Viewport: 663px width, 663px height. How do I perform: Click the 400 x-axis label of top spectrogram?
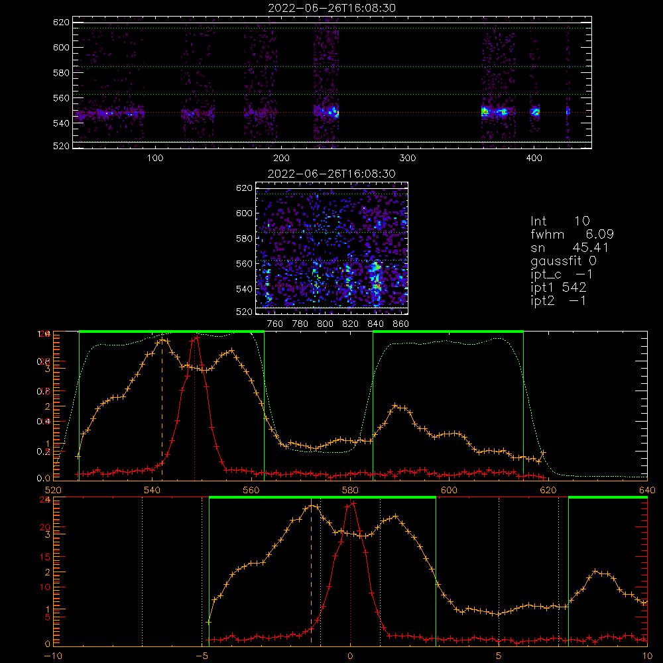point(534,158)
